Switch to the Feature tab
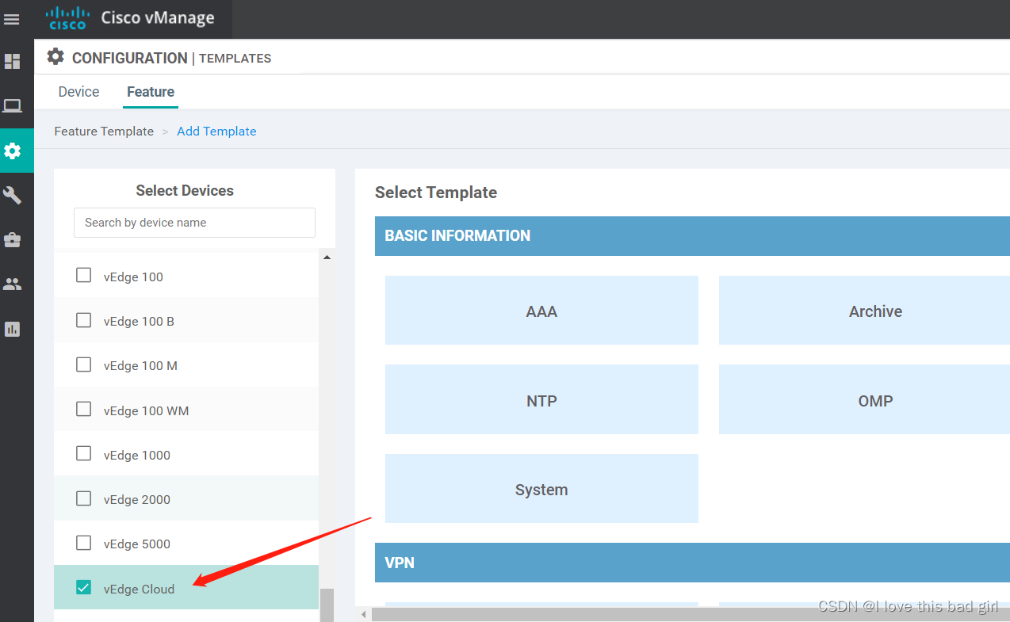 (151, 92)
